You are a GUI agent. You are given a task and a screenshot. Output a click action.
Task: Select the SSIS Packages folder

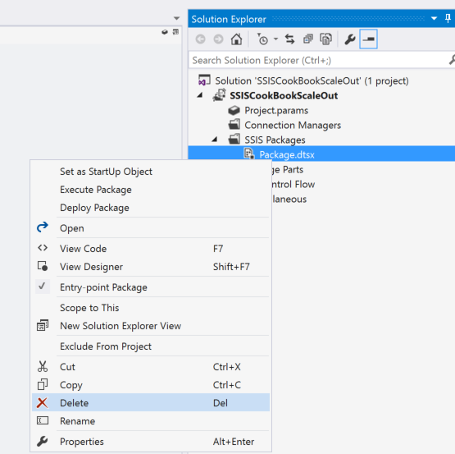(275, 140)
